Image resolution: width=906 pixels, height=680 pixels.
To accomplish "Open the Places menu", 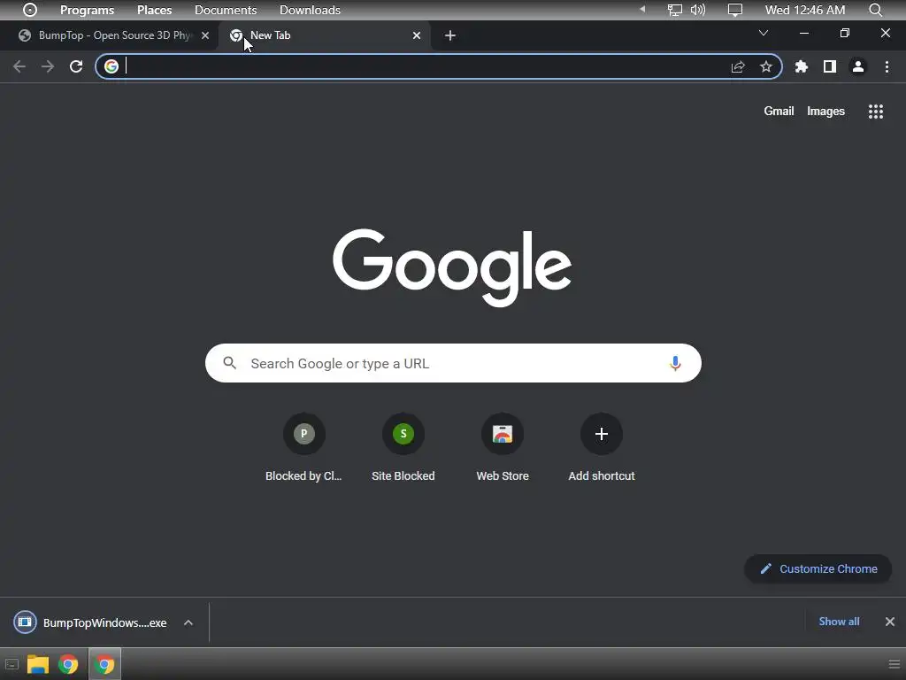I will pos(154,10).
